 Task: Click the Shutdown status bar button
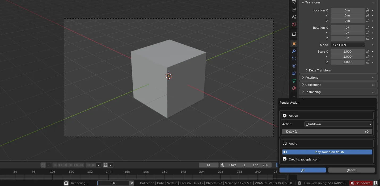pyautogui.click(x=360, y=183)
